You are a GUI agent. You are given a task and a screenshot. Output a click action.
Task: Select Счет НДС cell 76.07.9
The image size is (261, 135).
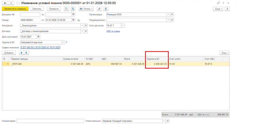pos(213,64)
